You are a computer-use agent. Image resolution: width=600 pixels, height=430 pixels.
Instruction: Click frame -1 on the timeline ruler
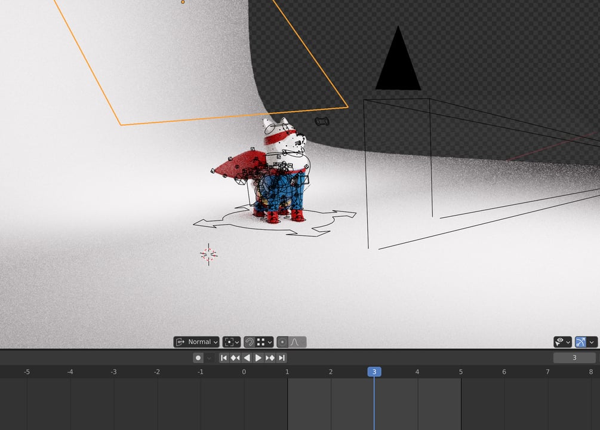coord(201,372)
